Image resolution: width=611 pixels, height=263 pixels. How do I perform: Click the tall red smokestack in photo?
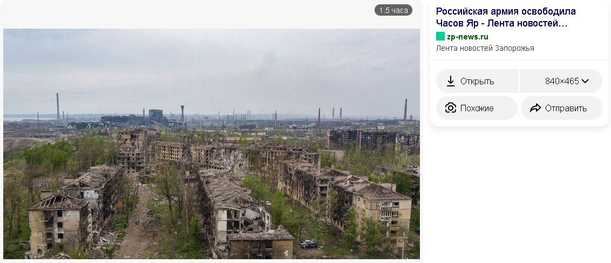[x=405, y=110]
